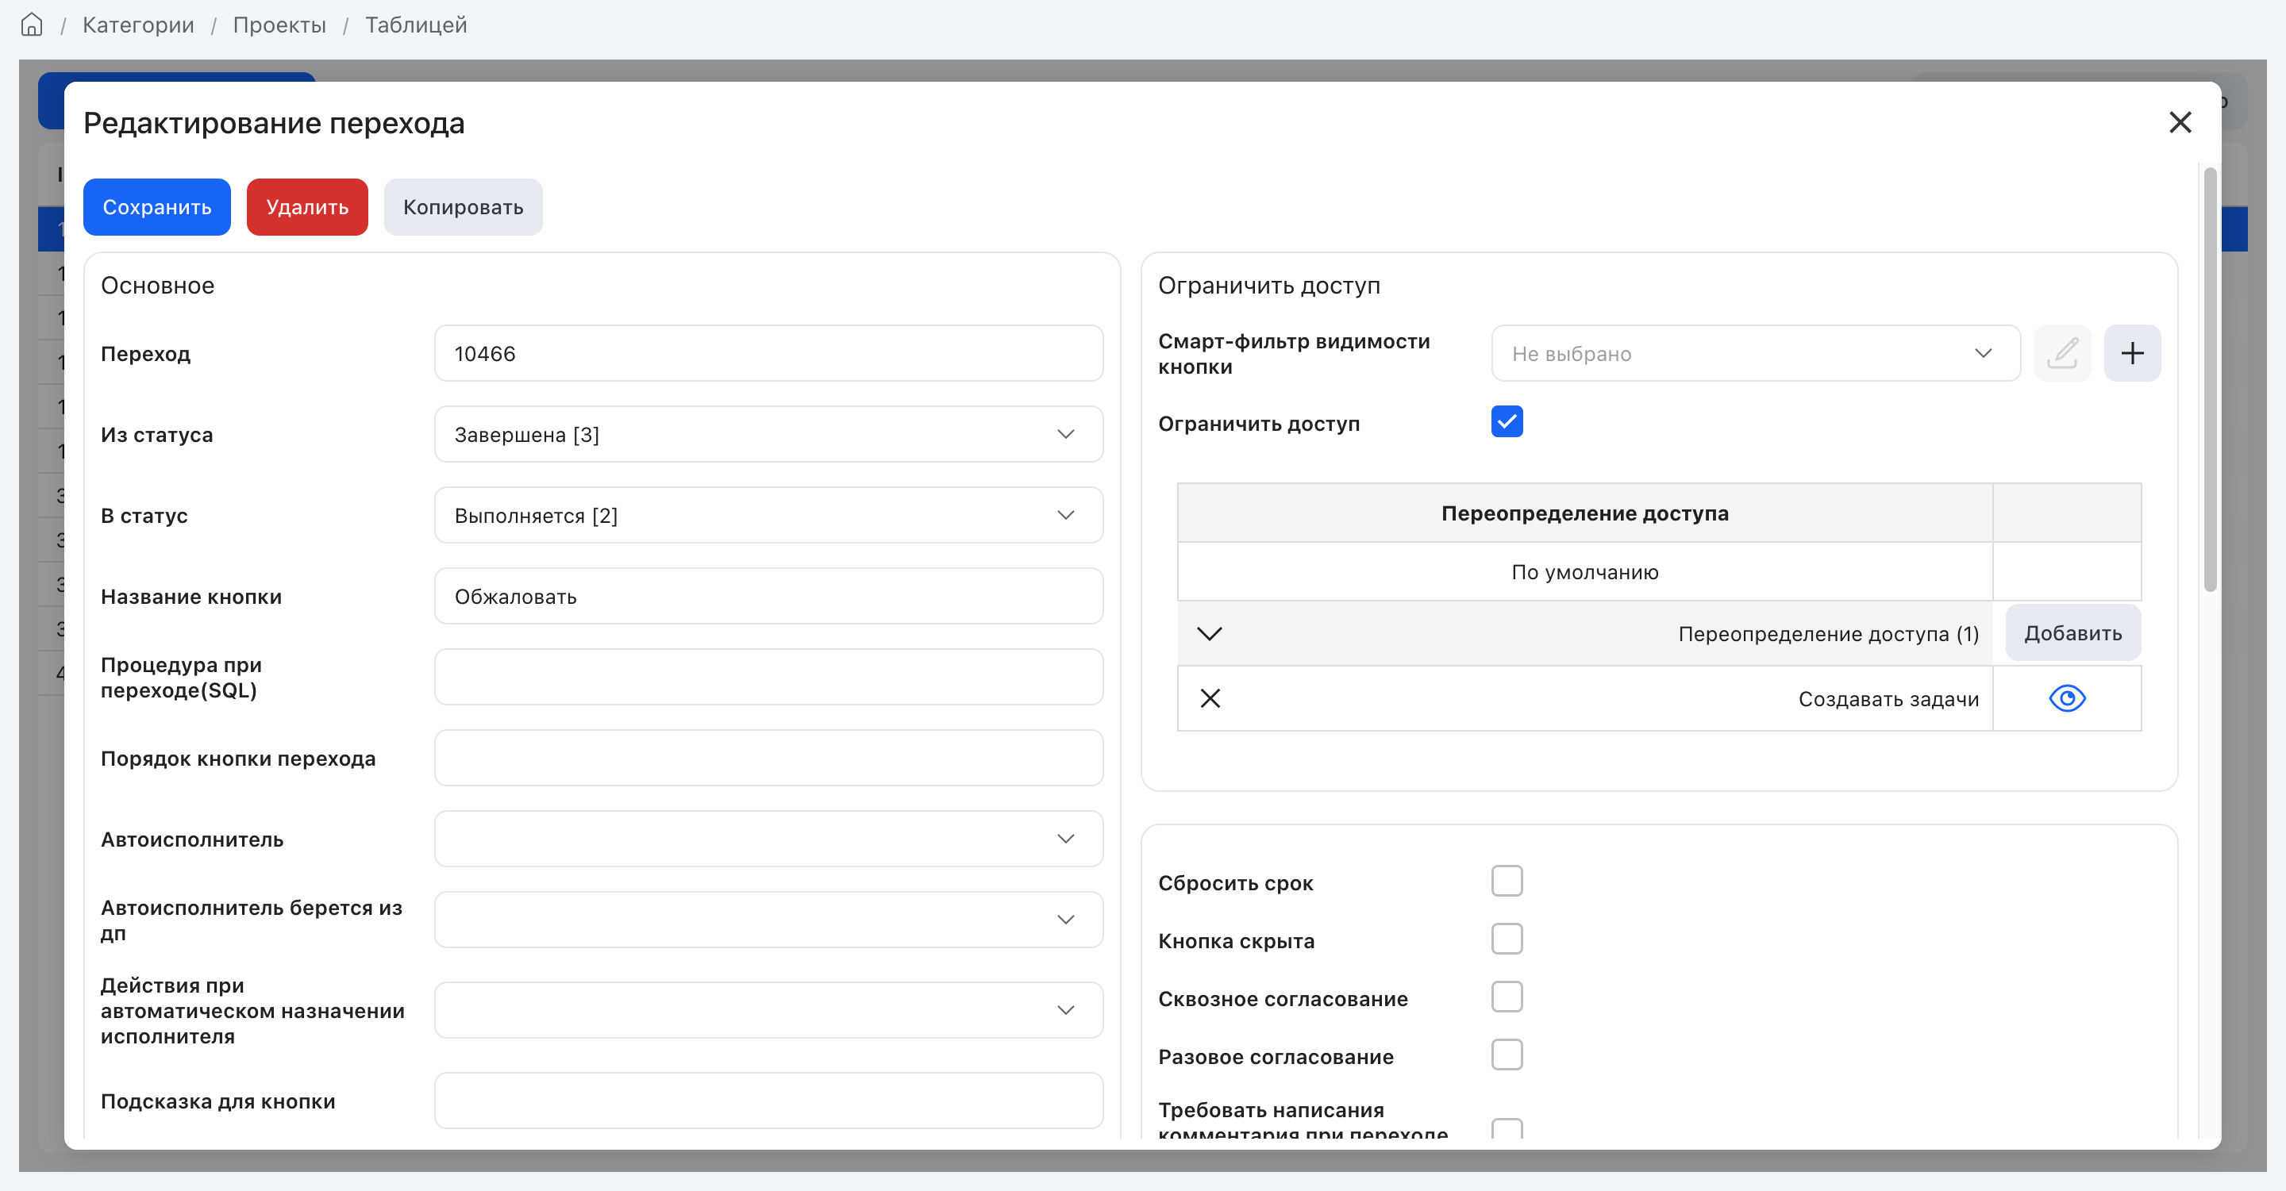Uncheck the 'Ограничить доступ' checkbox

click(x=1507, y=422)
